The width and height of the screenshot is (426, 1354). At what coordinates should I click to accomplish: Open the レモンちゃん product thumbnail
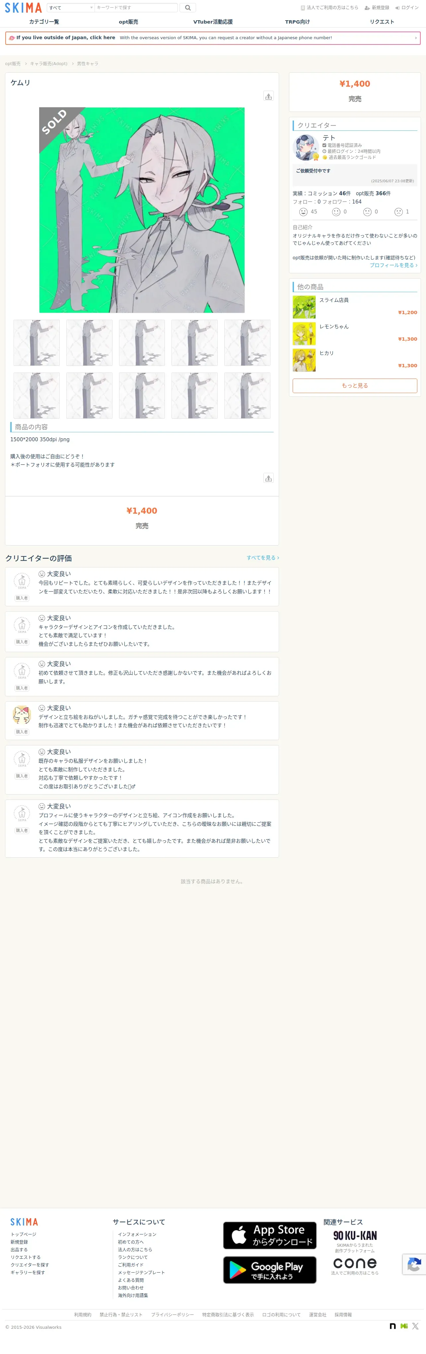coord(304,334)
